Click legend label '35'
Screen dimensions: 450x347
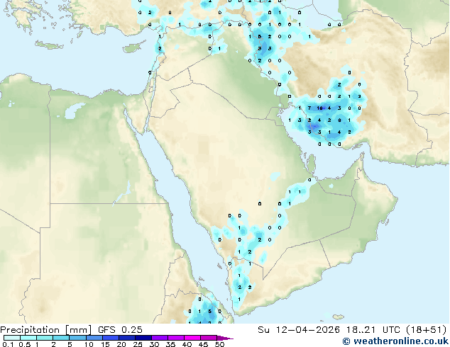[170, 344]
